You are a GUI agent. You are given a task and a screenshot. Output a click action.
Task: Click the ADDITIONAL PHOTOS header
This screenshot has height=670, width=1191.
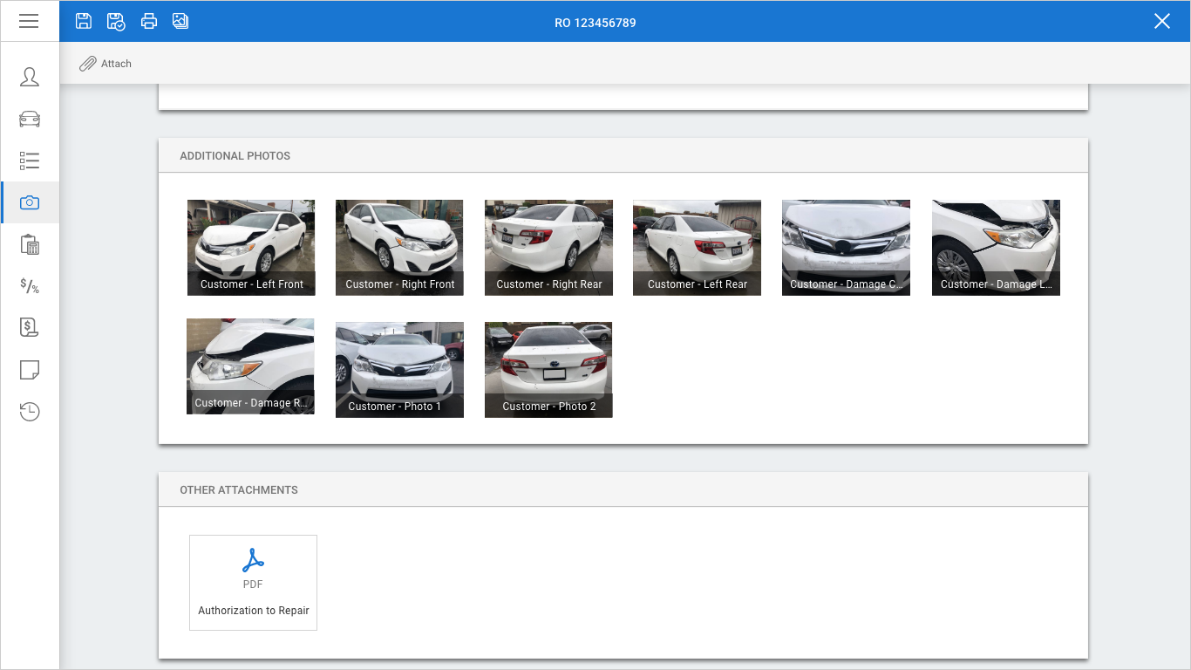pos(235,156)
